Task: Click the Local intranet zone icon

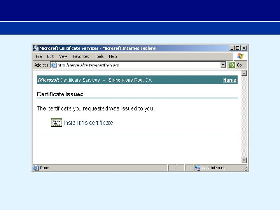Action: (x=197, y=168)
